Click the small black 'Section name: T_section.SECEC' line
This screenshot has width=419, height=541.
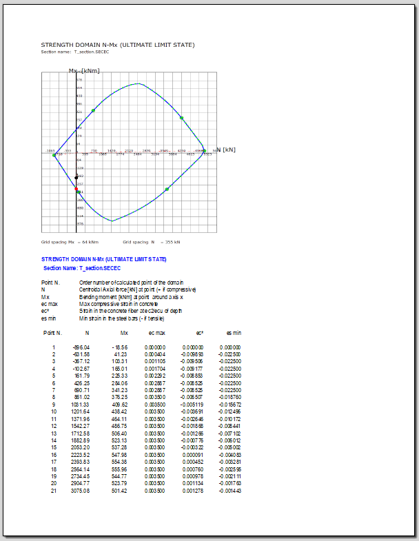tap(75, 52)
